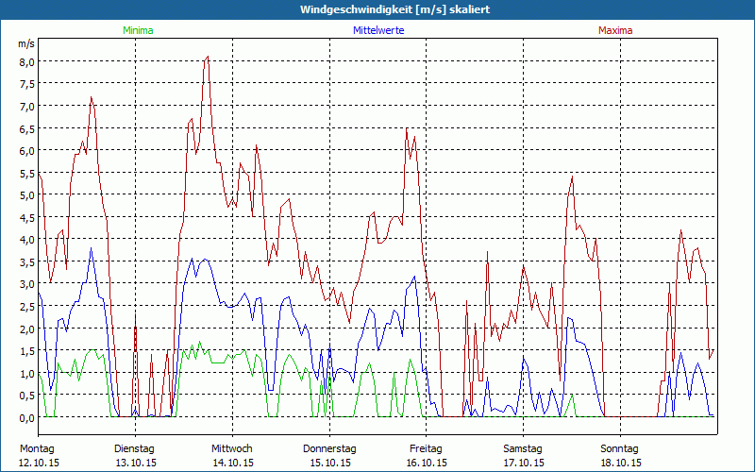
Task: Click the 'Freitag' day label
Action: (427, 449)
